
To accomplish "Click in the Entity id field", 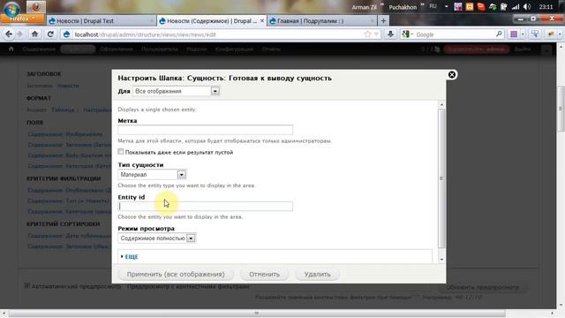I will [x=206, y=206].
